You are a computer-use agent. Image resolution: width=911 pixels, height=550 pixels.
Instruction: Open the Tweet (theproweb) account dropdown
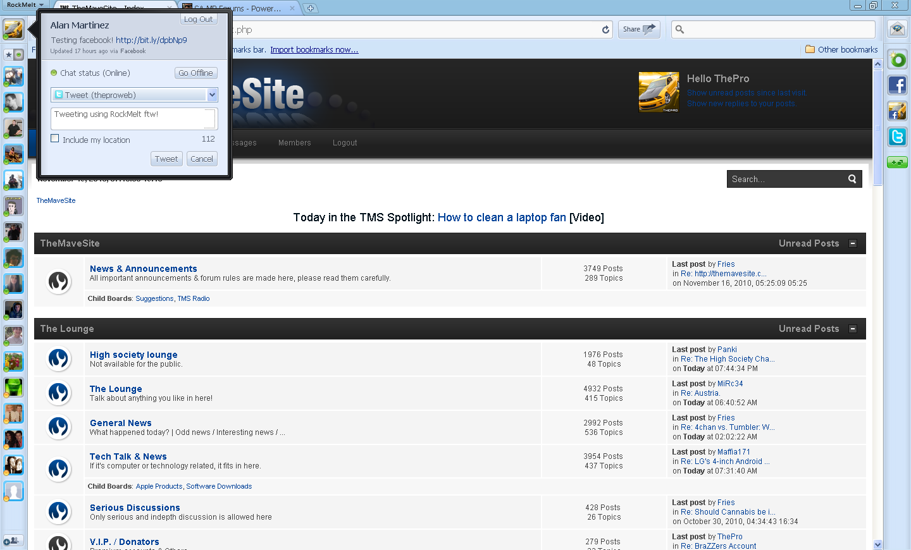tap(134, 95)
